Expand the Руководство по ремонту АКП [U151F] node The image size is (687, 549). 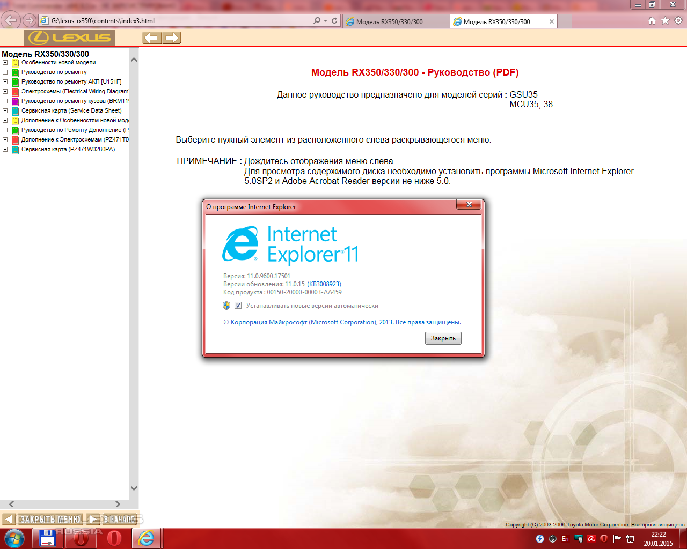click(x=5, y=82)
